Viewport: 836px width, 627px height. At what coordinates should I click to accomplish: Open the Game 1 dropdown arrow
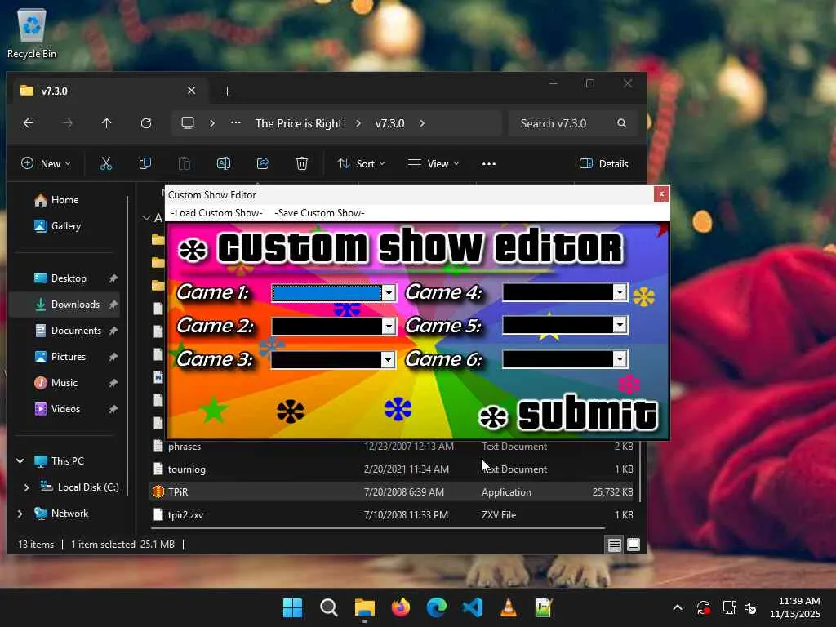click(389, 293)
